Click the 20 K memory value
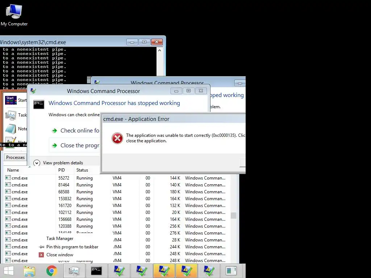371x278 pixels. coord(176,212)
